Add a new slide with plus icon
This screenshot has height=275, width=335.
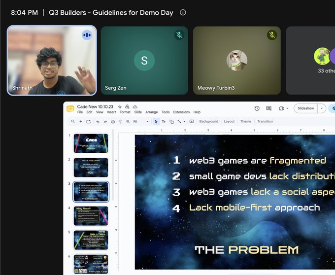point(81,121)
